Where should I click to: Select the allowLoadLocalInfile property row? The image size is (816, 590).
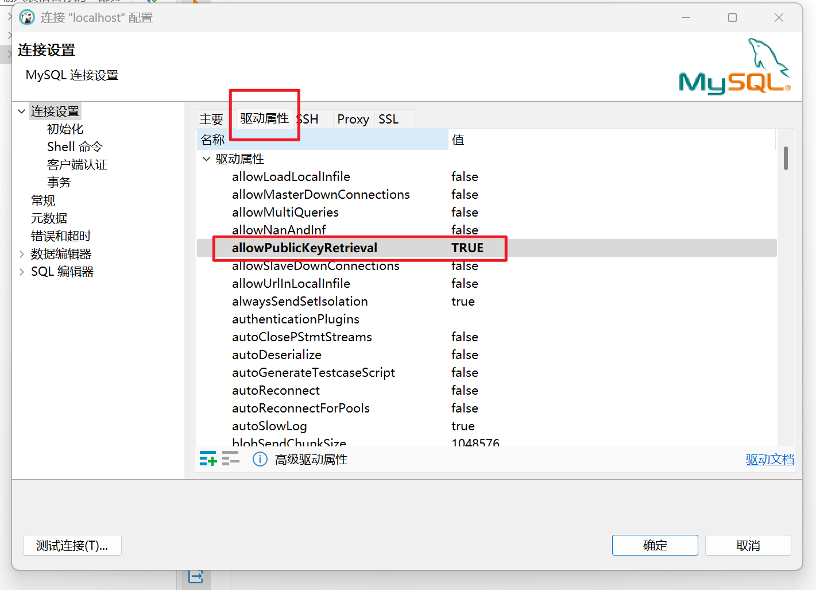pyautogui.click(x=486, y=176)
